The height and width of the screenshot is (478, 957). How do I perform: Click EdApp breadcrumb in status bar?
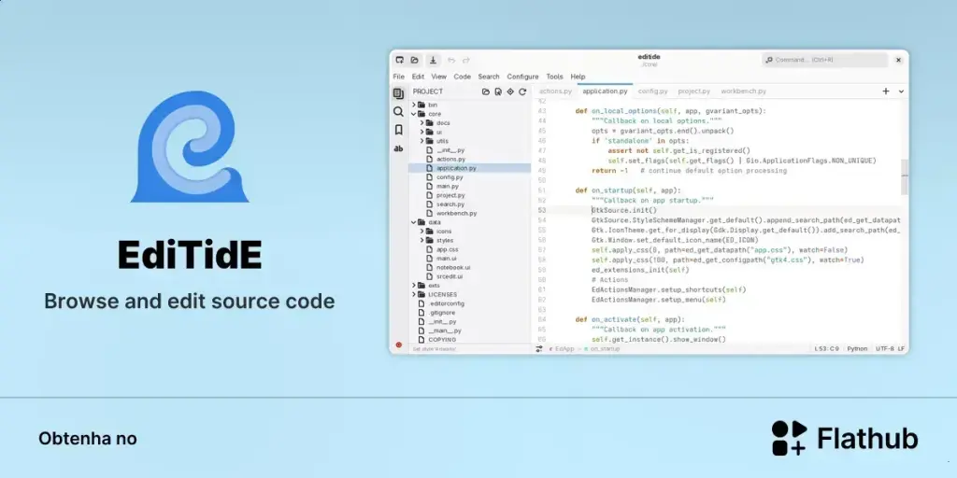(x=564, y=349)
